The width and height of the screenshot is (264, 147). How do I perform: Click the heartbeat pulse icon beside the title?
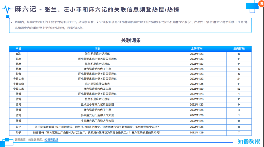pos(7,9)
